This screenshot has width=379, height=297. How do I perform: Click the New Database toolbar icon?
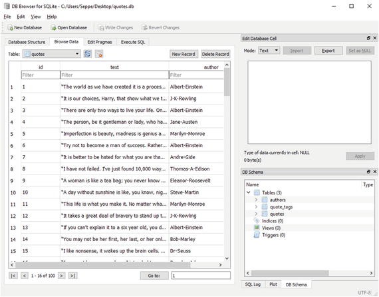tap(10, 28)
